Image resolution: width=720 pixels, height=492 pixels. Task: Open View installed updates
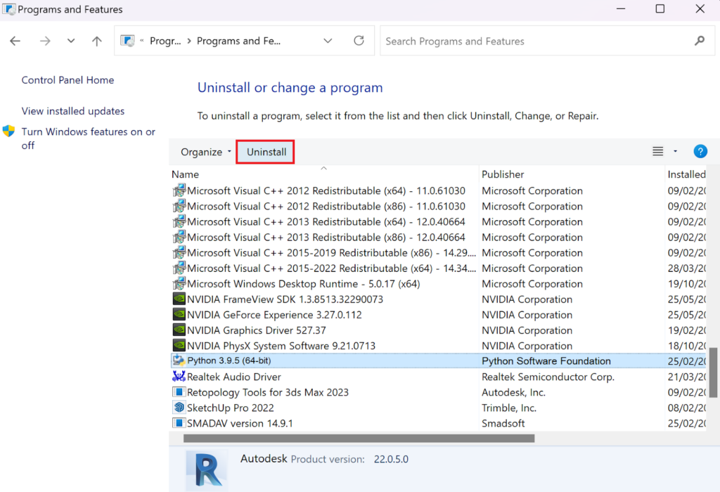(72, 110)
